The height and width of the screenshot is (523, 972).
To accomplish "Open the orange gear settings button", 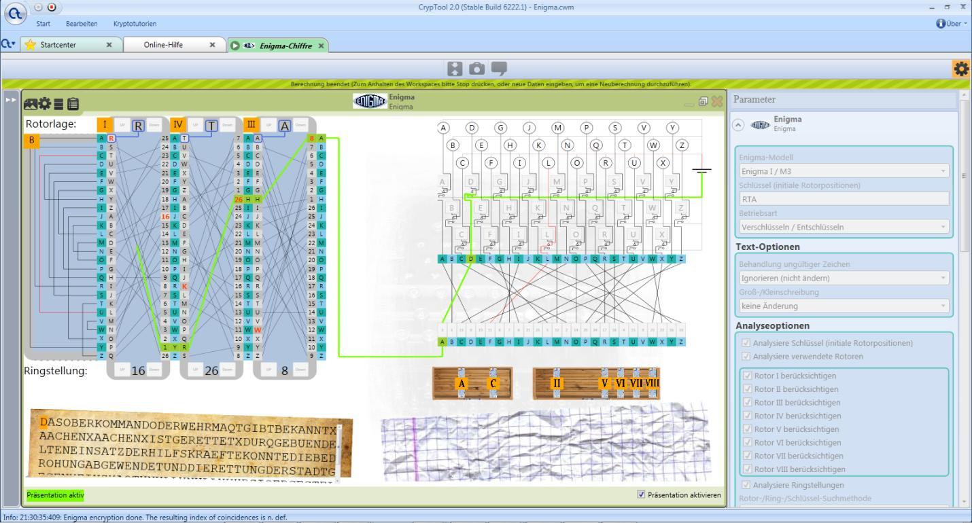I will click(961, 69).
